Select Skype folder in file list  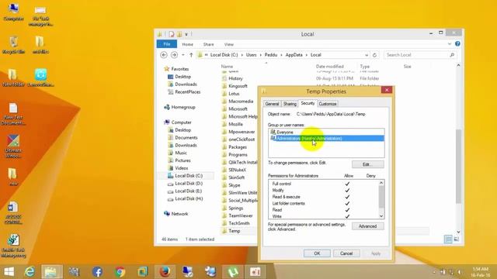click(235, 185)
